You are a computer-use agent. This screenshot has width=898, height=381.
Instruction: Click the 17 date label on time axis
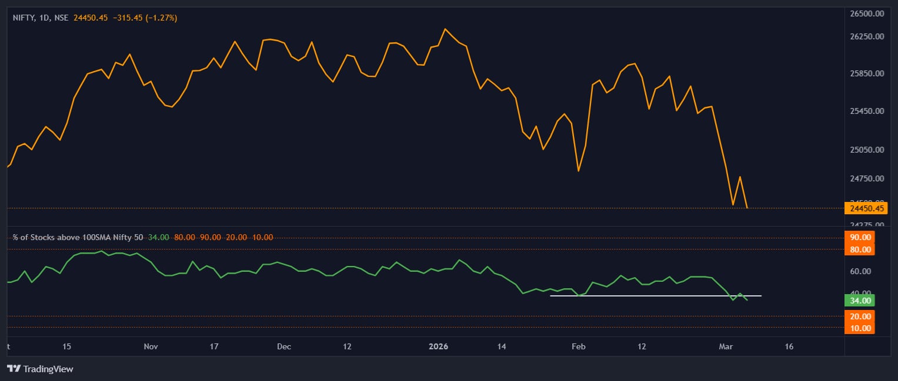point(214,346)
